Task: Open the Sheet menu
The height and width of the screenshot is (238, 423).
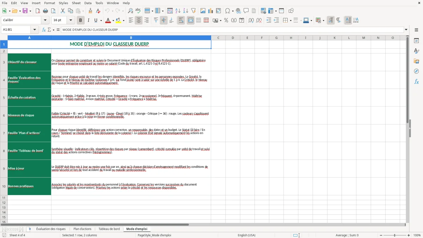Action: [76, 3]
